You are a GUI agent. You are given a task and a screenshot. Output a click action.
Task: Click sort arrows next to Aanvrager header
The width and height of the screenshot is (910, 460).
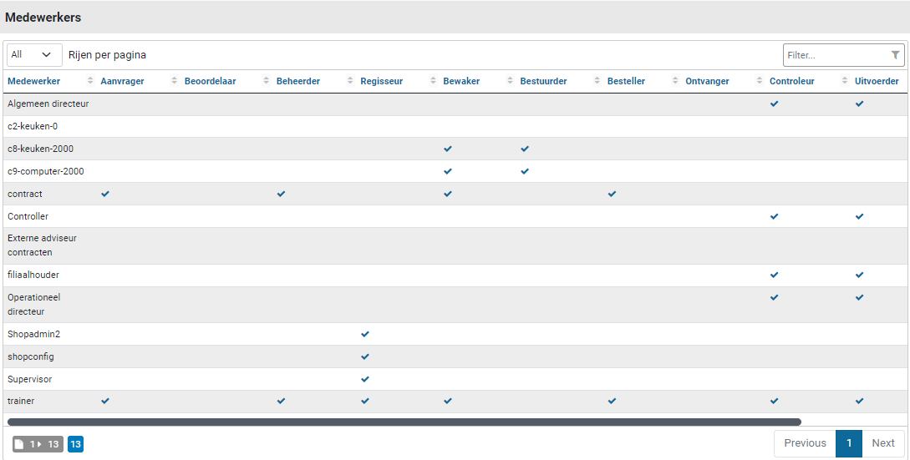[x=175, y=81]
